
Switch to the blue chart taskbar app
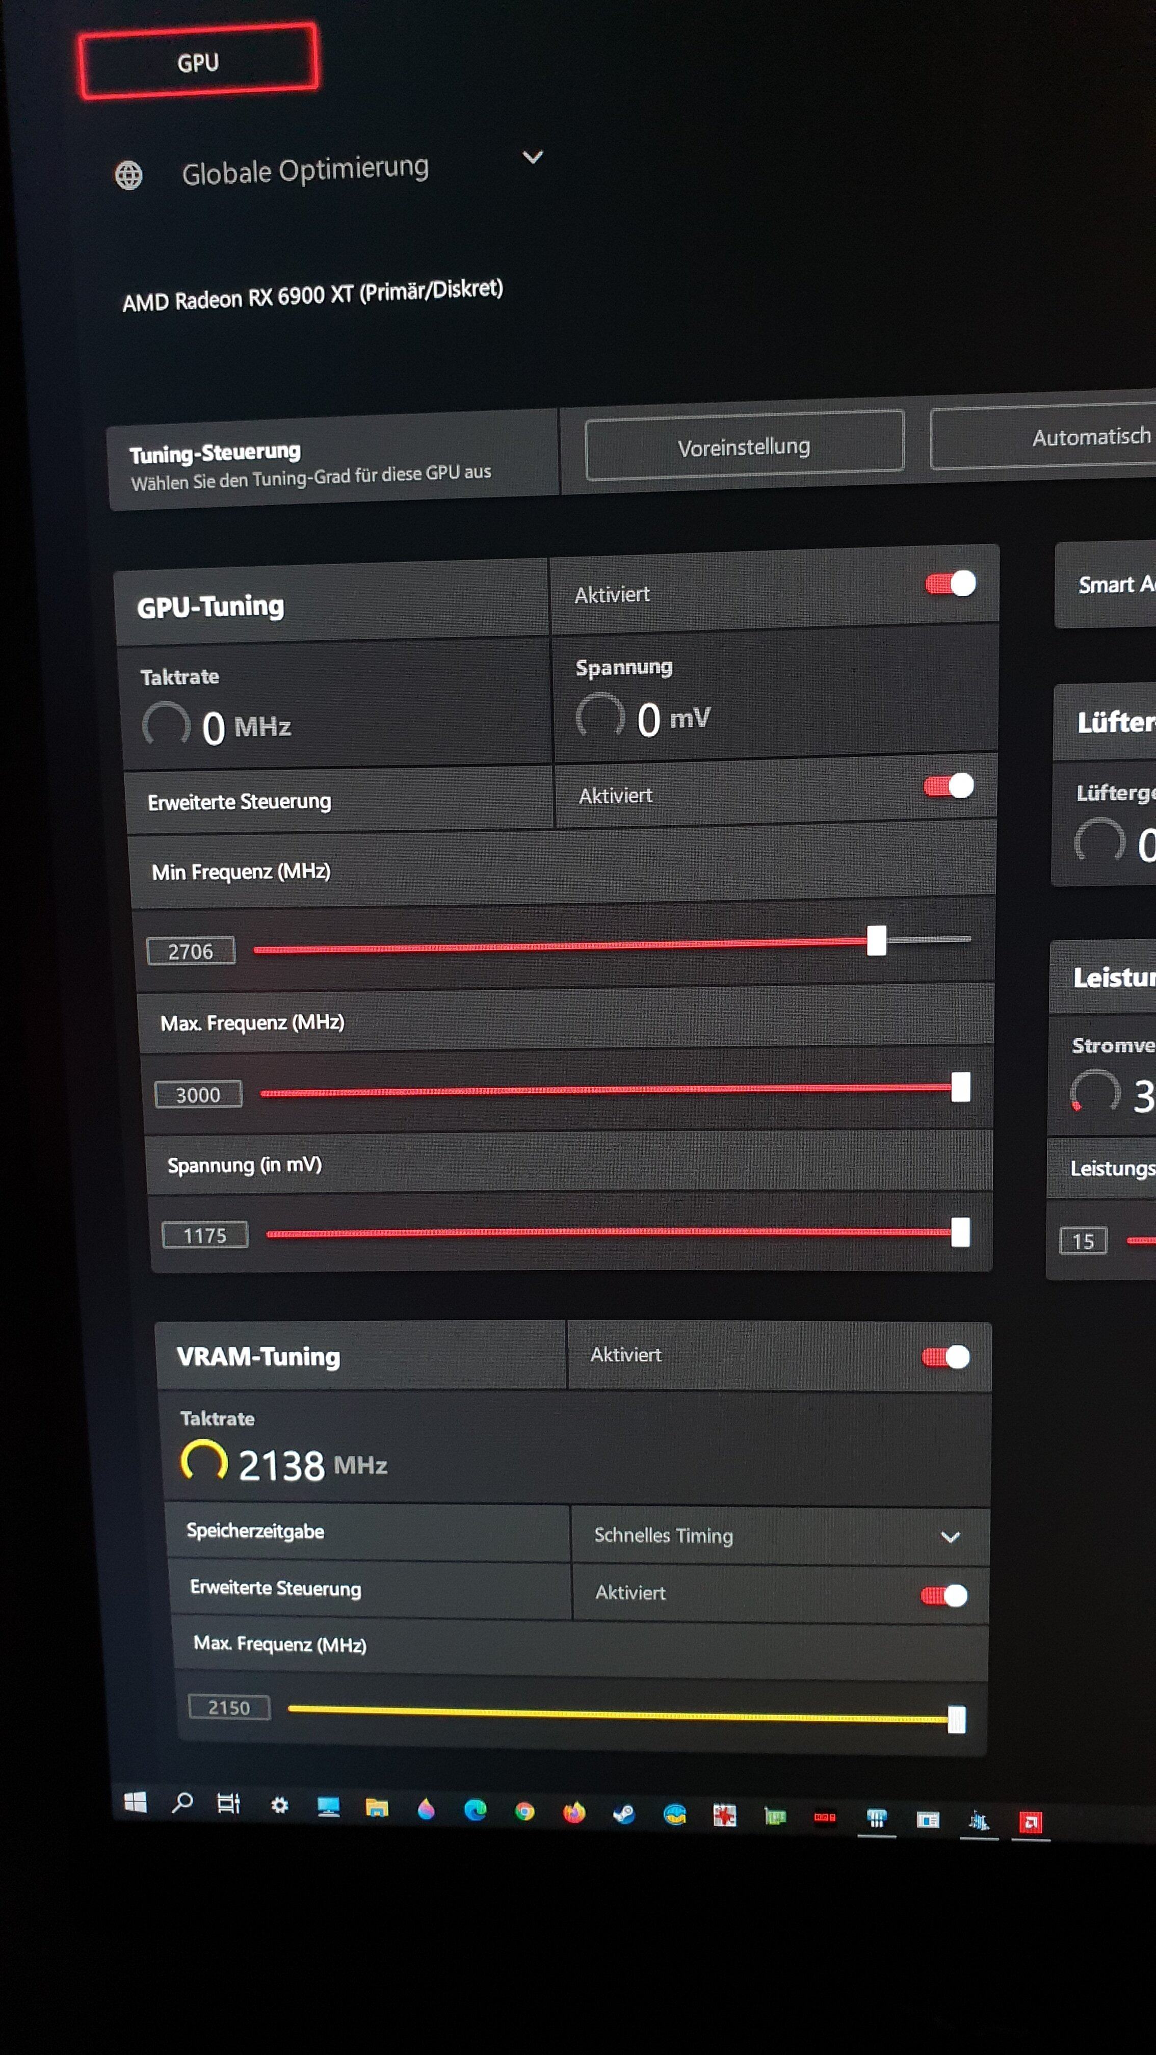[x=979, y=1821]
